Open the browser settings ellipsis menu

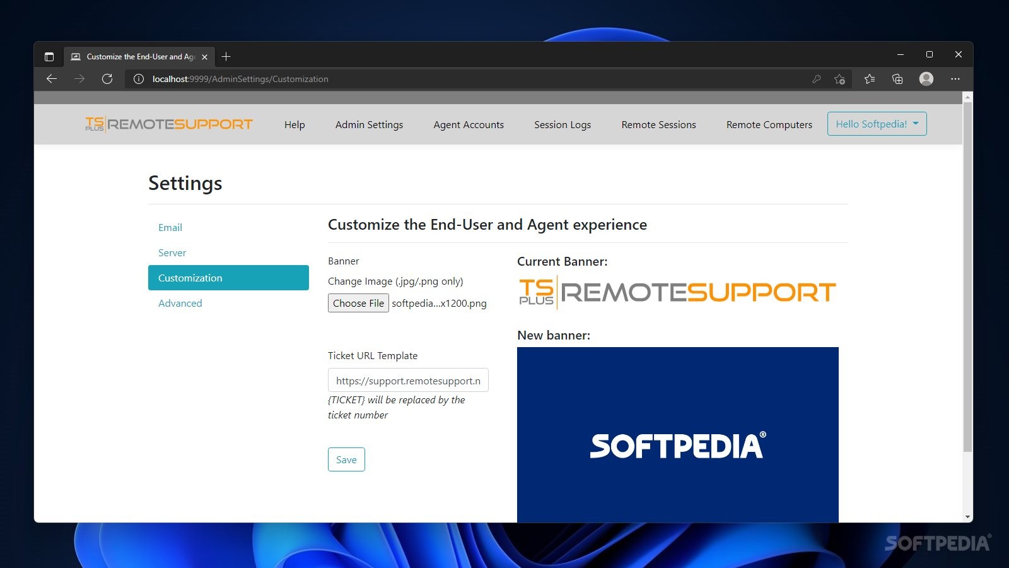(955, 79)
